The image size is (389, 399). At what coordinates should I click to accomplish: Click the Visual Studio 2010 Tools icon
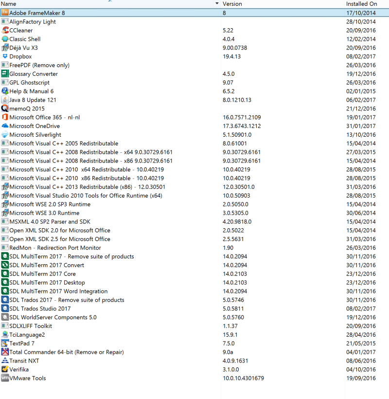pyautogui.click(x=5, y=196)
